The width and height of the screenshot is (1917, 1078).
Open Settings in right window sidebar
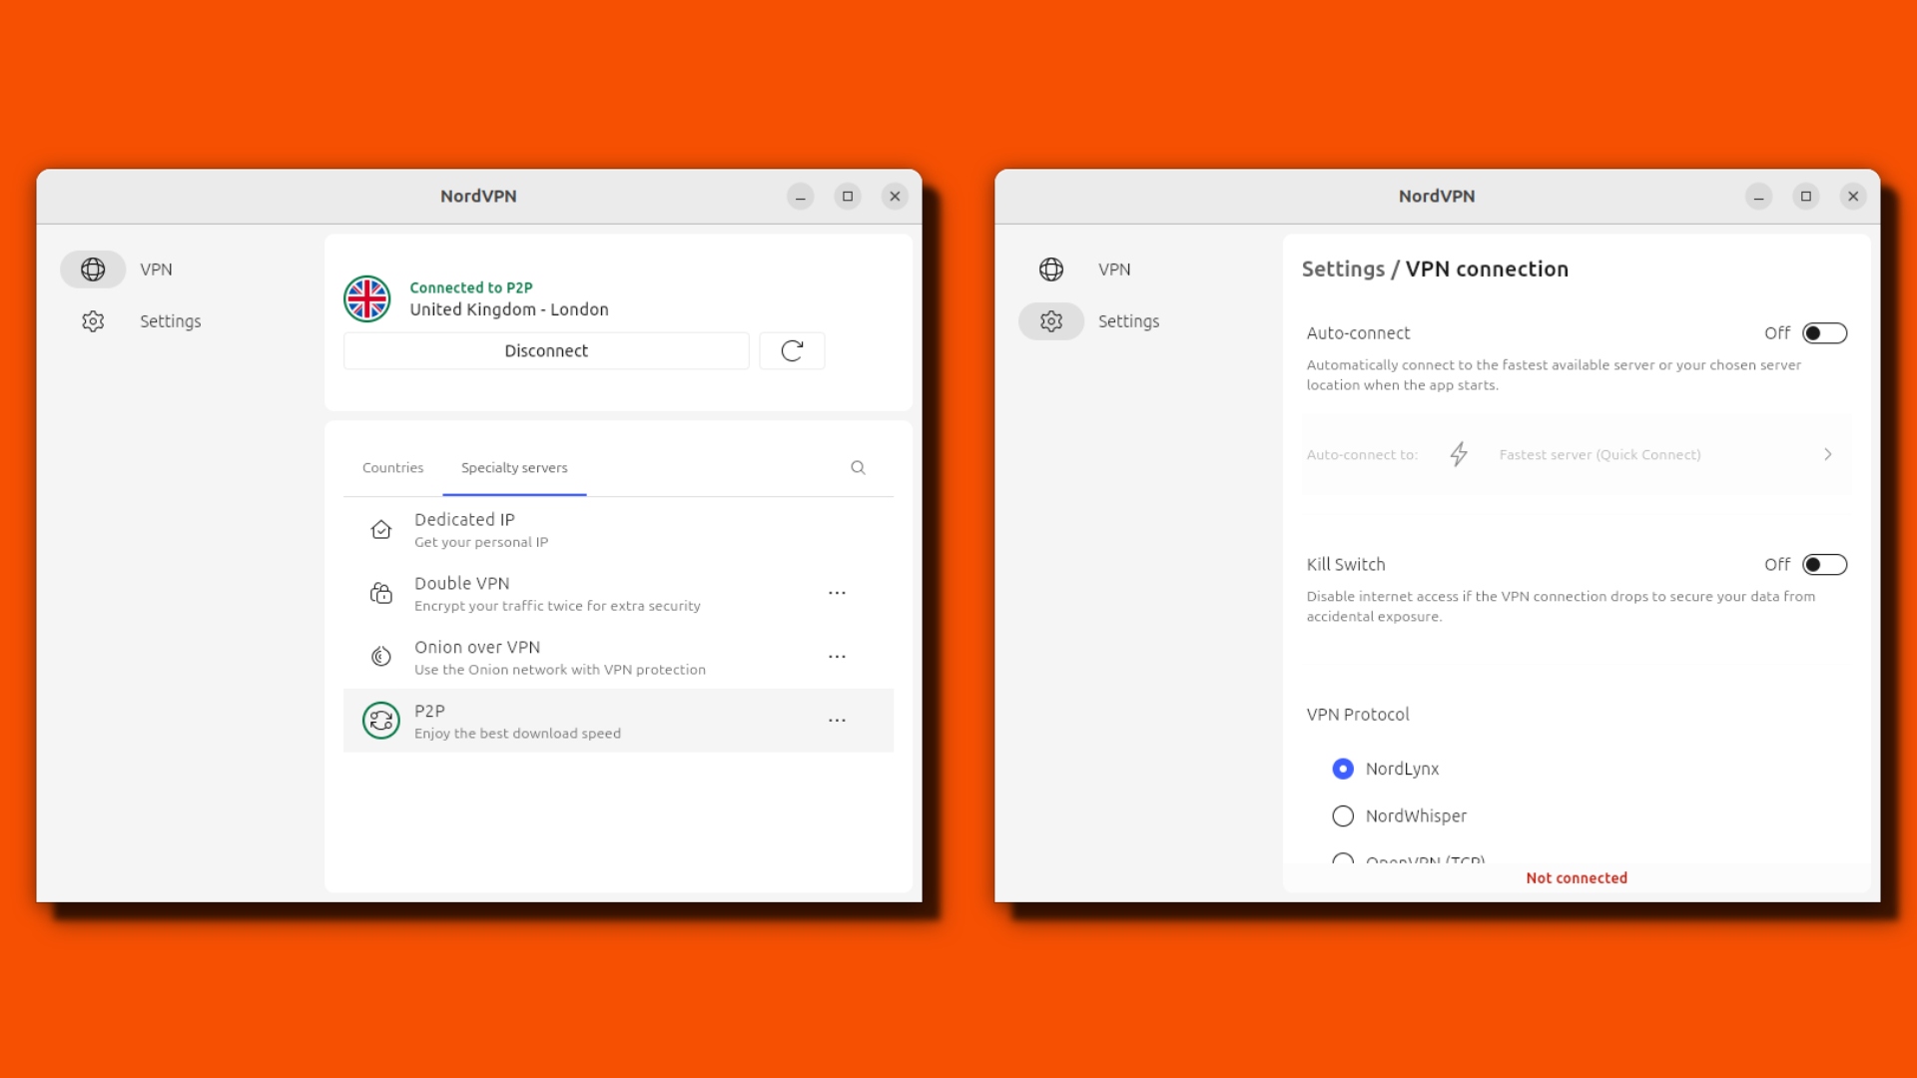tap(1128, 321)
